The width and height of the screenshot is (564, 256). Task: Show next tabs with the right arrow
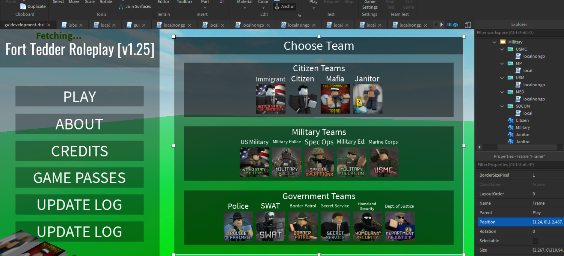click(441, 25)
